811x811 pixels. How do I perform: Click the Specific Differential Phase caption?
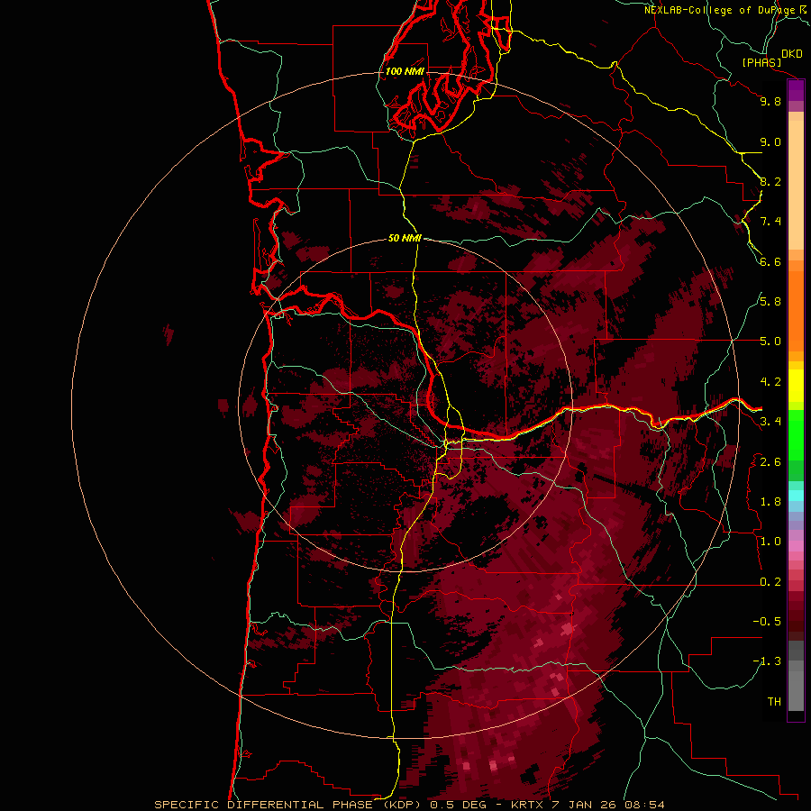(x=409, y=805)
